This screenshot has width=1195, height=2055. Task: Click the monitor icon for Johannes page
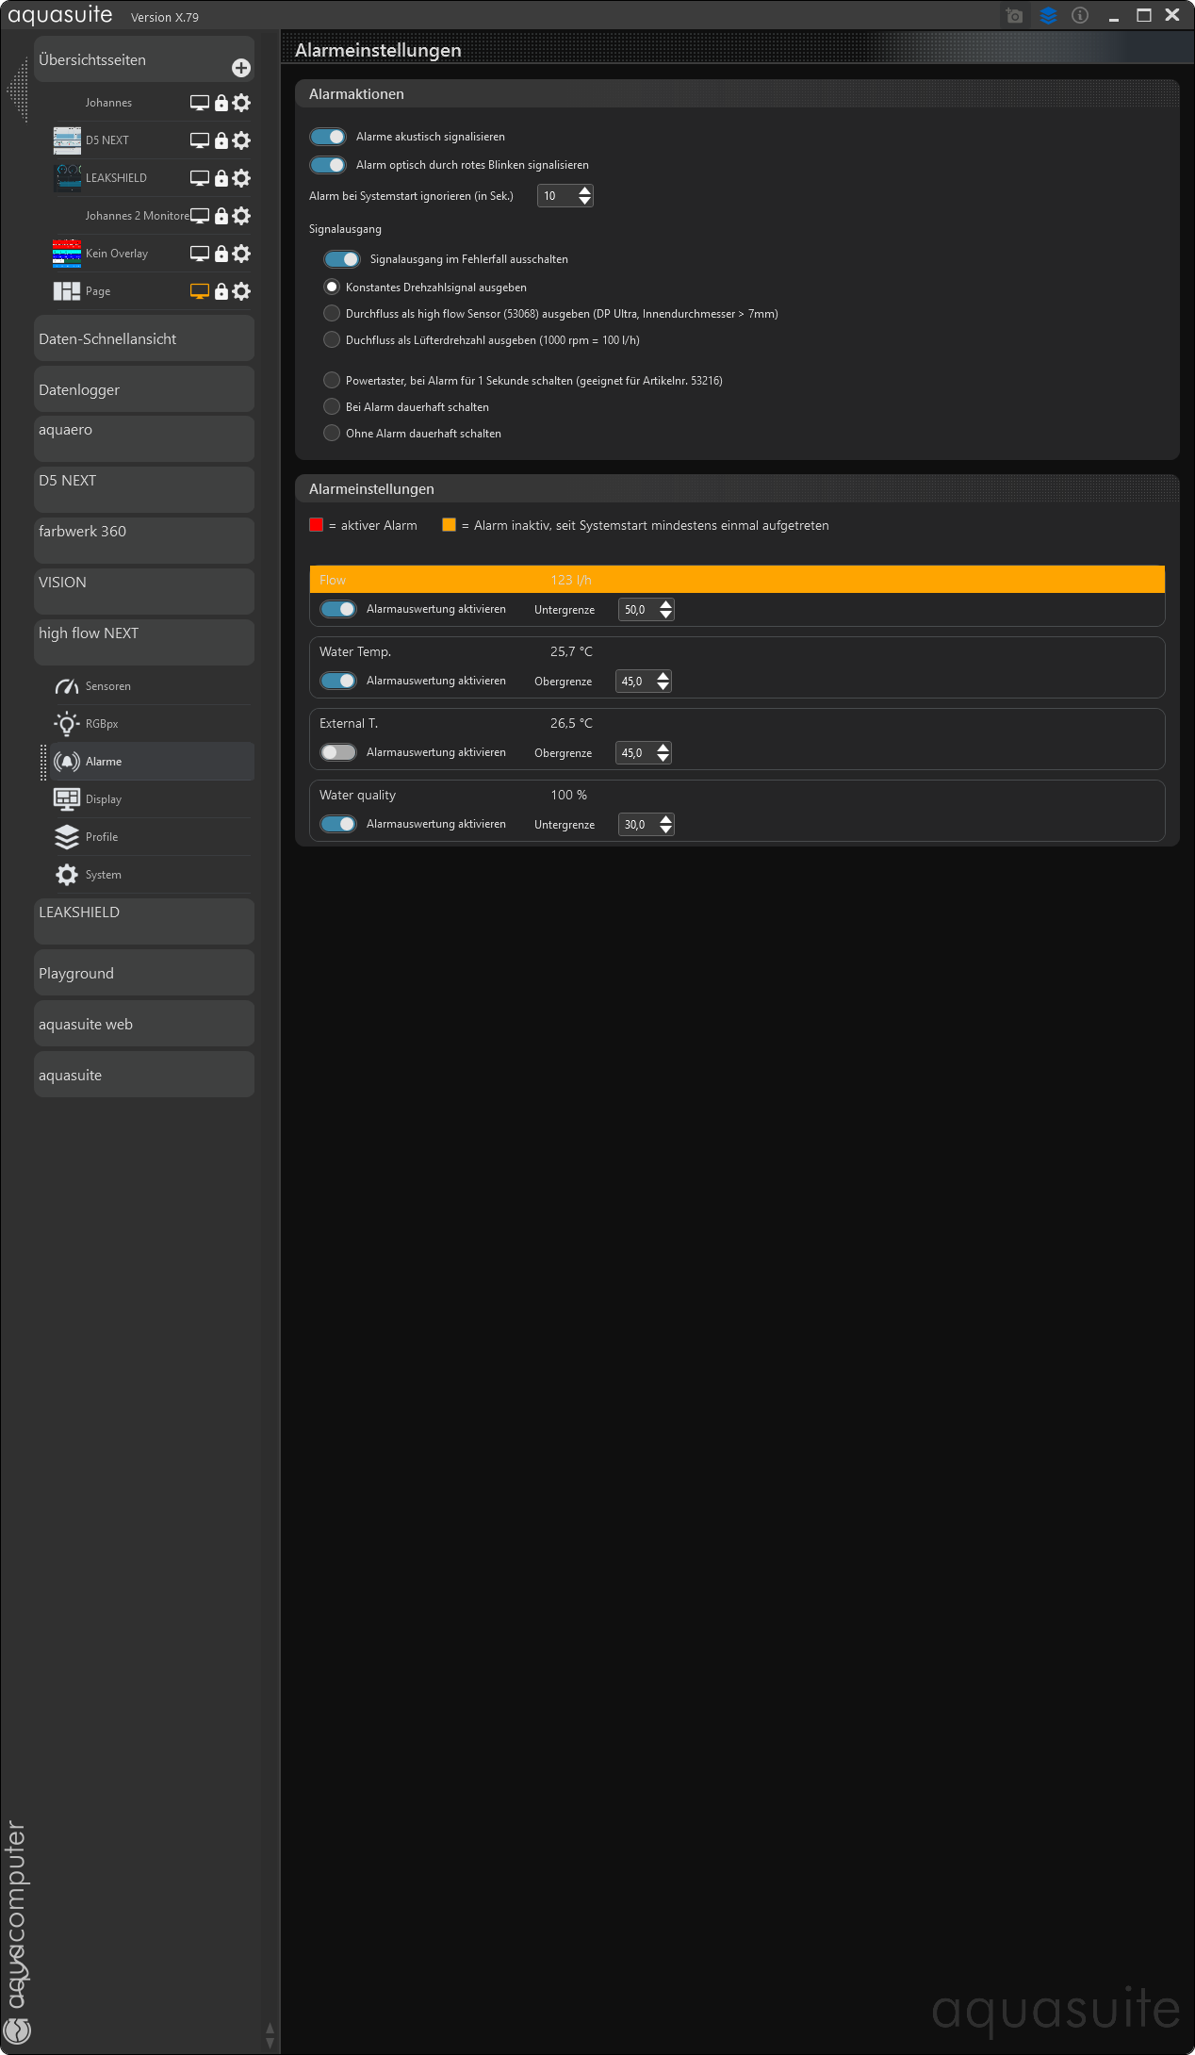200,103
